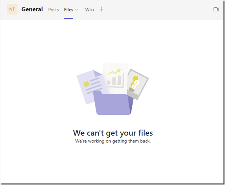The width and height of the screenshot is (225, 185).
Task: Expand the Files tab dropdown chevron
Action: (x=77, y=10)
